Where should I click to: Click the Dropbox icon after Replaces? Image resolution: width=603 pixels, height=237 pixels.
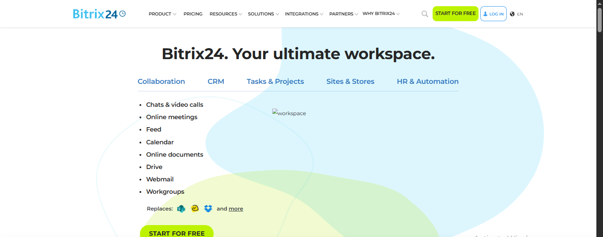(208, 209)
